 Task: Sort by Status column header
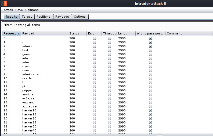click(x=77, y=34)
